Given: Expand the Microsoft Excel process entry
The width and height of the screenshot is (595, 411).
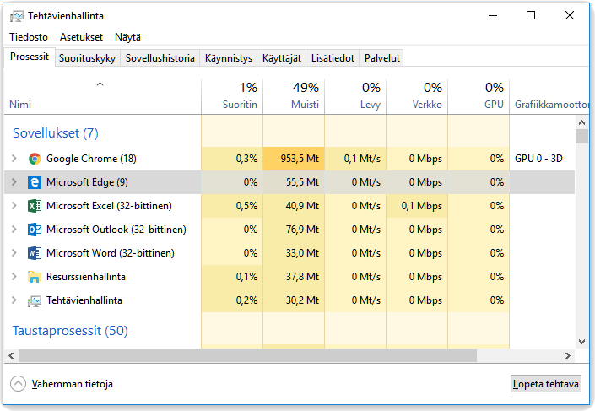Looking at the screenshot, I should (14, 206).
